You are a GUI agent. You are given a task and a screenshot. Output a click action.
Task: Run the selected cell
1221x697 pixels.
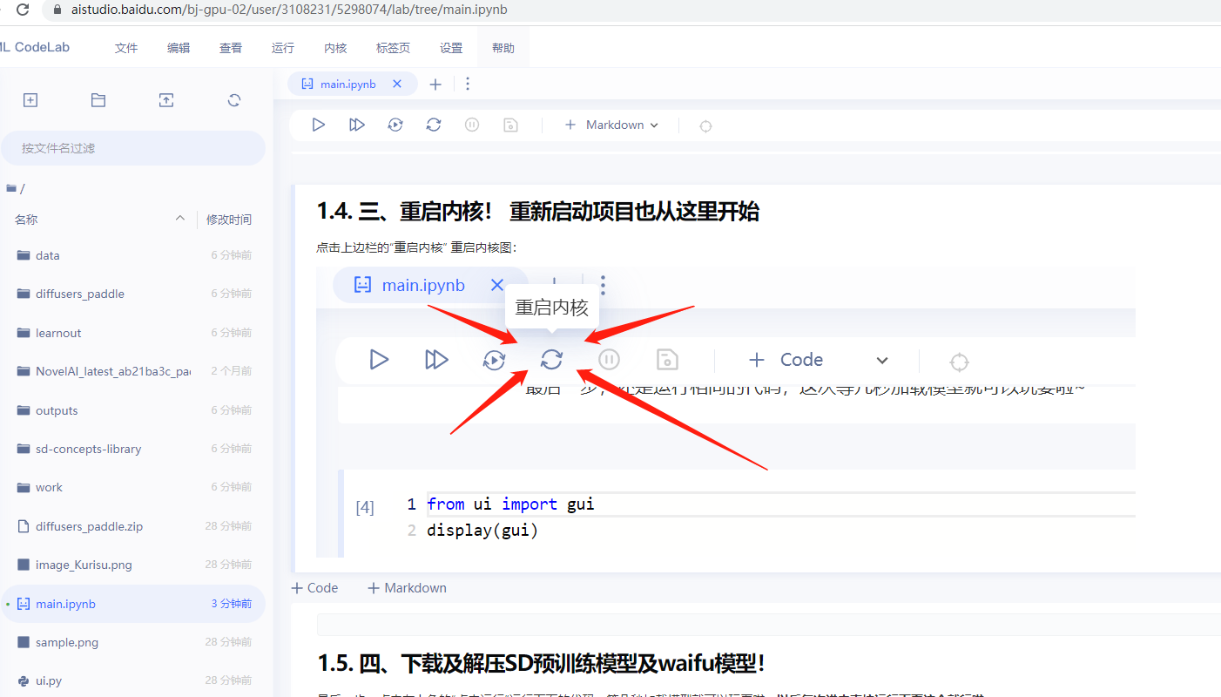pos(319,125)
